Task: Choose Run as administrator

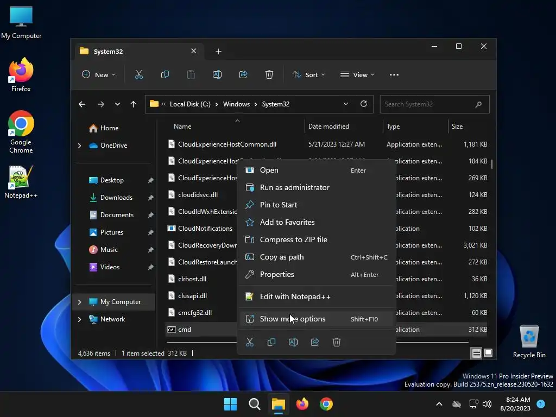Action: click(317, 187)
